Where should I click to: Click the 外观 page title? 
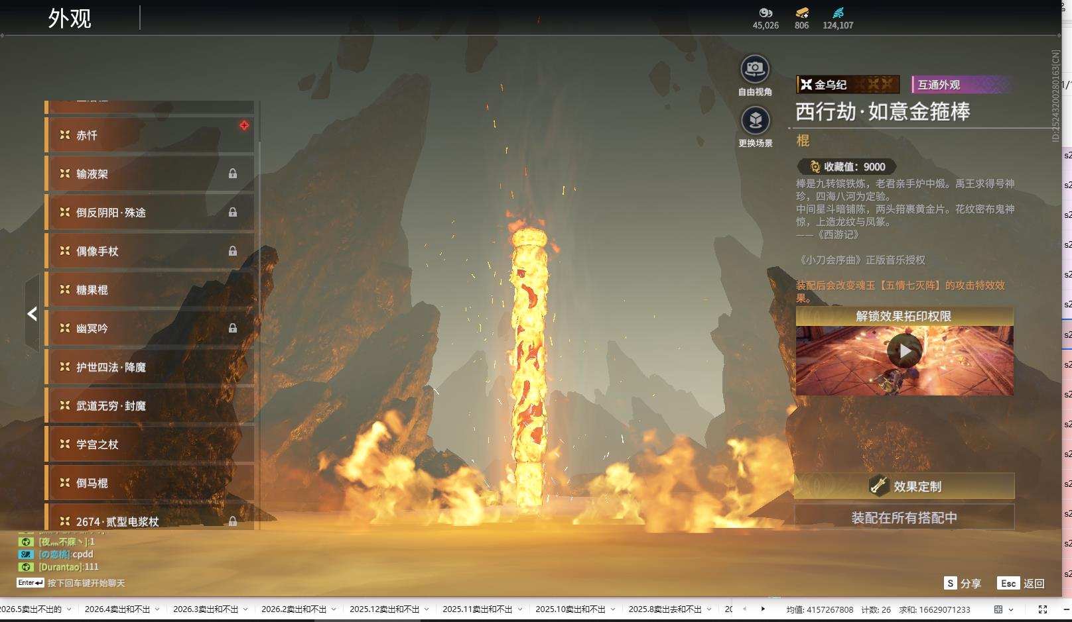[70, 18]
